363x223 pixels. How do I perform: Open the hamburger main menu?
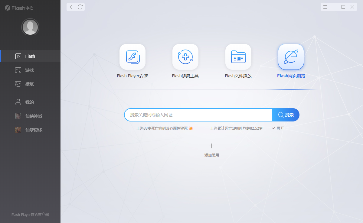coord(325,7)
